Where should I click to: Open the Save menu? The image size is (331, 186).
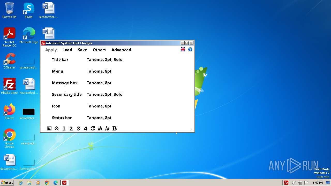[82, 50]
